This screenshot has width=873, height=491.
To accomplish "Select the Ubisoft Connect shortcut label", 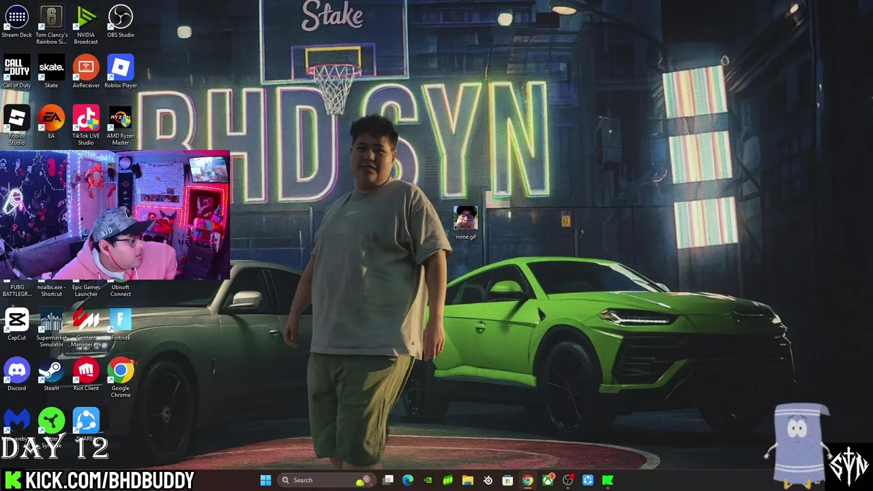I will 121,291.
